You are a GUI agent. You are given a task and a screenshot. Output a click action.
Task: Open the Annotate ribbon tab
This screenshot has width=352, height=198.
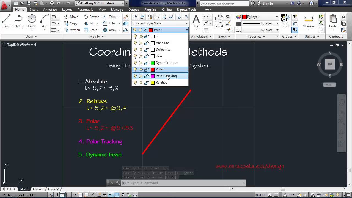[x=50, y=10]
